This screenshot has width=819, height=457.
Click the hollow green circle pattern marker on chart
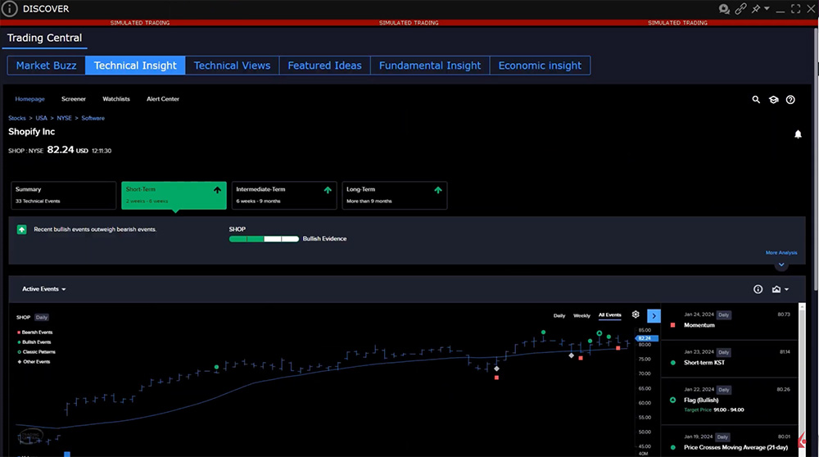point(600,333)
